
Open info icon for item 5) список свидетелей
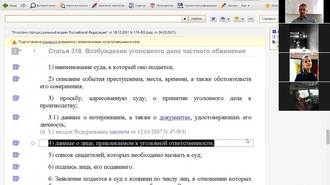point(16,155)
